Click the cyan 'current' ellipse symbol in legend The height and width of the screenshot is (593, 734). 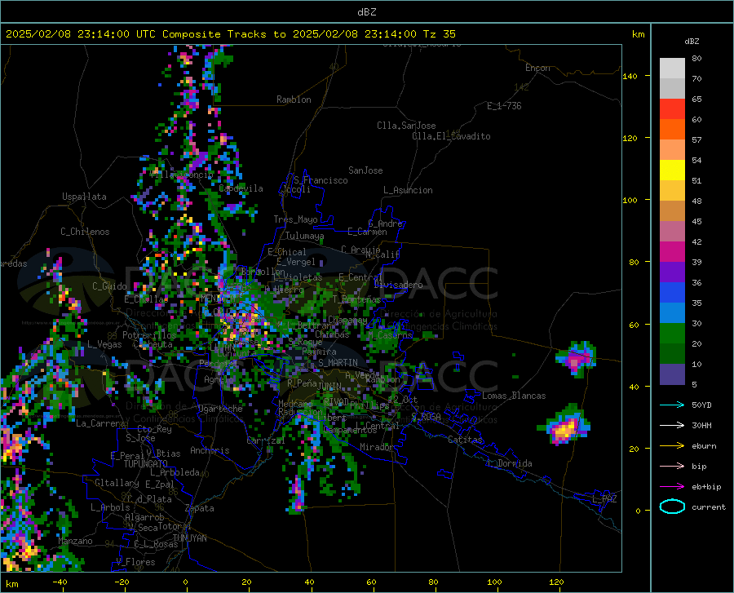point(672,507)
